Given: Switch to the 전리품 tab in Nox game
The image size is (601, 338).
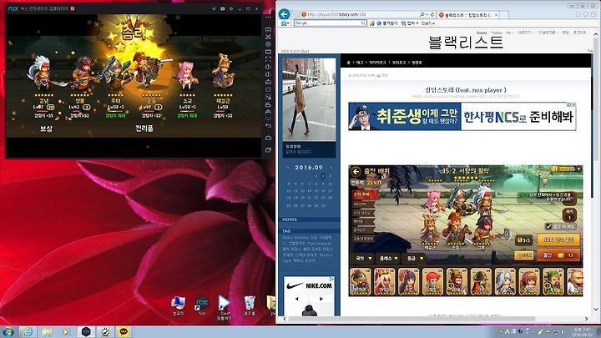Looking at the screenshot, I should coord(144,129).
